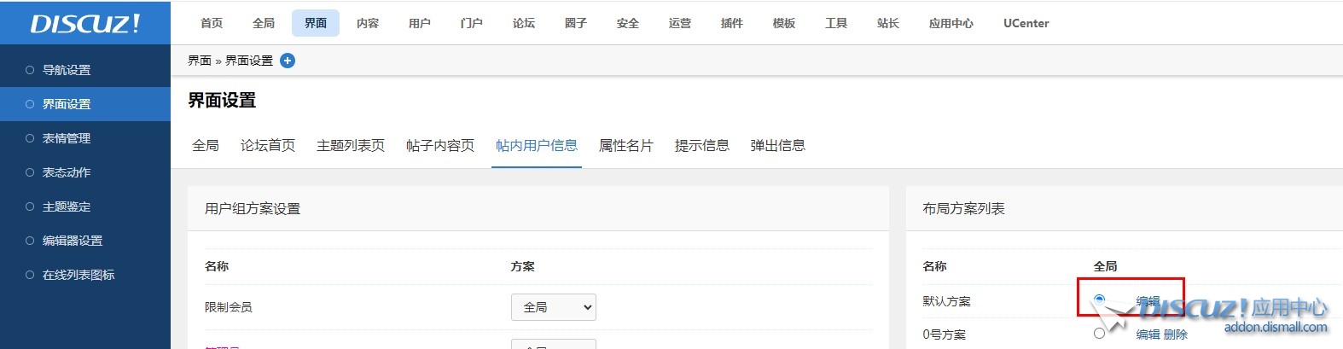Image resolution: width=1343 pixels, height=349 pixels.
Task: Open 主题鉴定 in the sidebar
Action: [x=67, y=206]
